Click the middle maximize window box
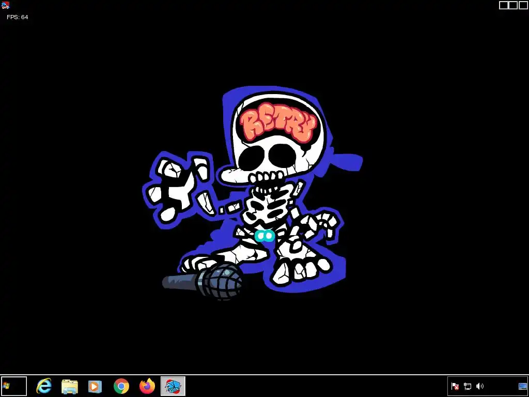This screenshot has width=529, height=397. tap(513, 5)
